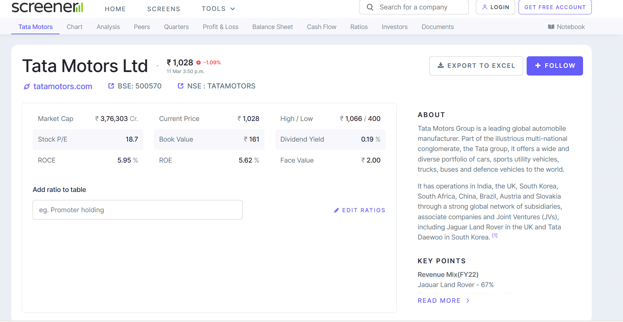Switch to the Peers tab

coord(142,27)
